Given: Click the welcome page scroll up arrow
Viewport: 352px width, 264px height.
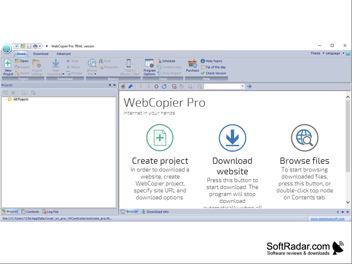Looking at the screenshot, I should click(x=348, y=97).
